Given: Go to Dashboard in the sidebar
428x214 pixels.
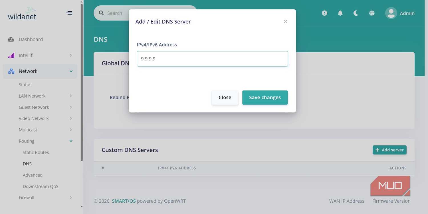Looking at the screenshot, I should click(x=31, y=40).
